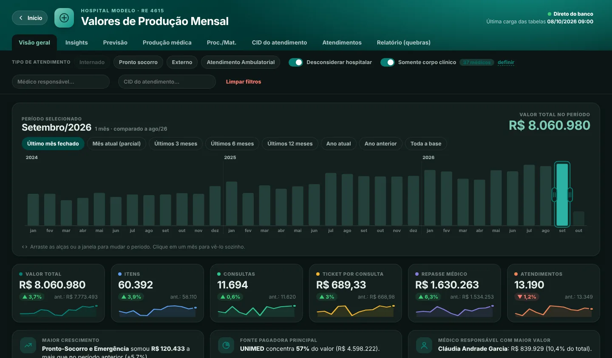This screenshot has height=358, width=612.
Task: Click the Limpar filtros link
Action: pos(244,82)
